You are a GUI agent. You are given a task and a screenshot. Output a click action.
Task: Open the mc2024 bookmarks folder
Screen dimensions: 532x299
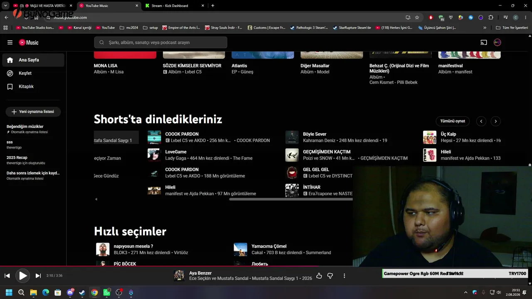[x=129, y=28]
